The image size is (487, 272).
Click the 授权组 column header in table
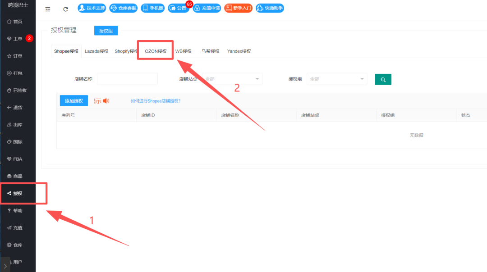click(388, 115)
